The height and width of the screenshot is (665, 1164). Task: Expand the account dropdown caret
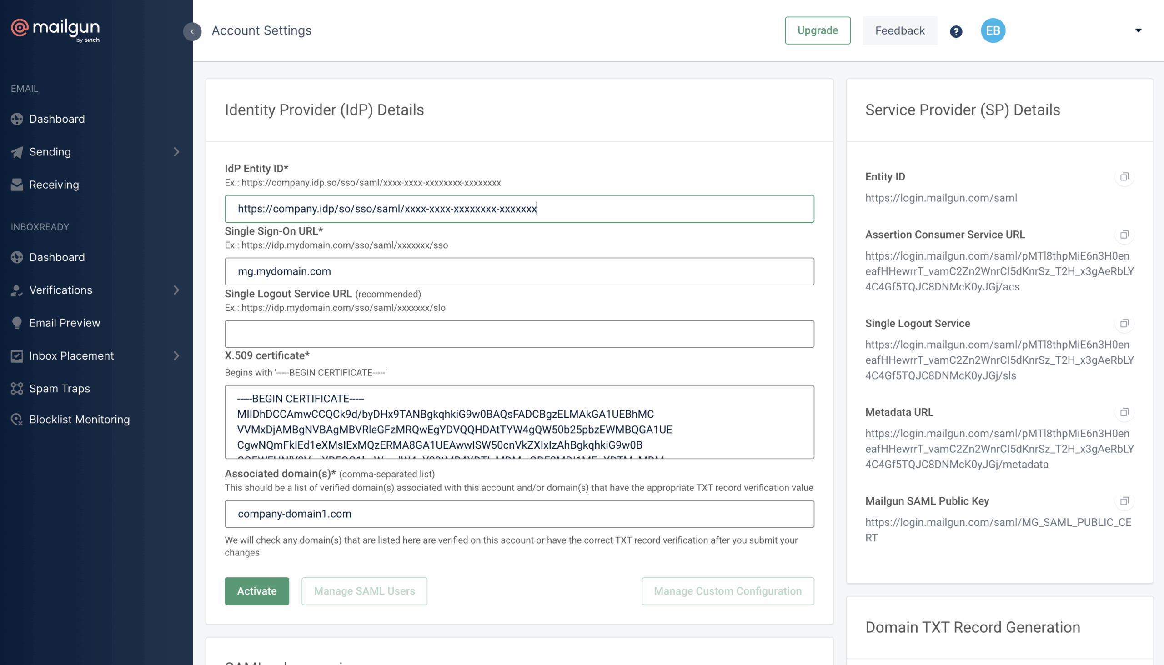(1138, 30)
